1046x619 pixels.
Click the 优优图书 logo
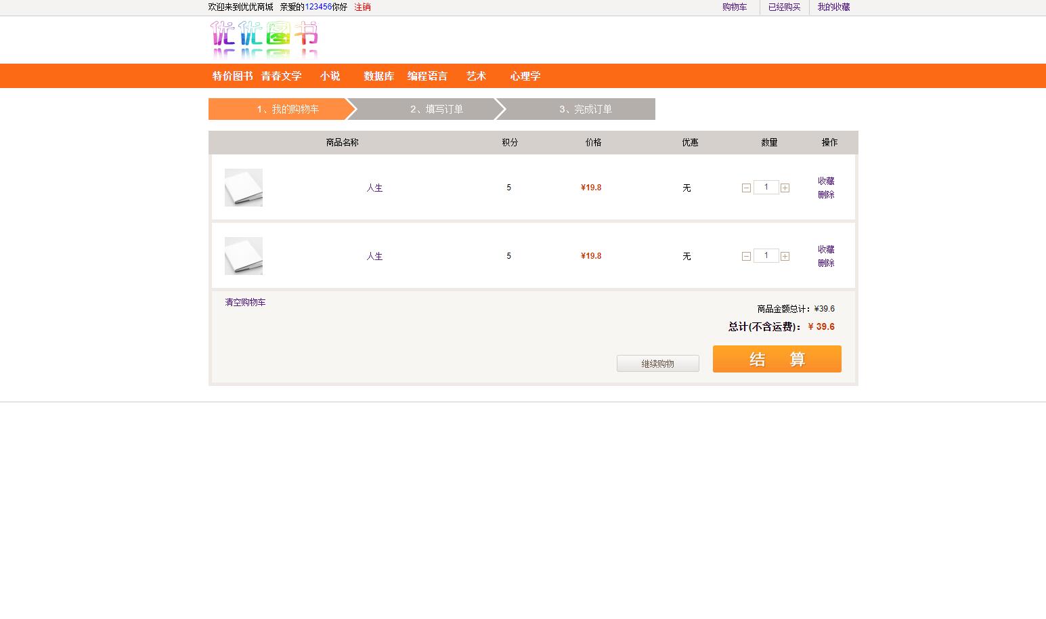coord(264,41)
